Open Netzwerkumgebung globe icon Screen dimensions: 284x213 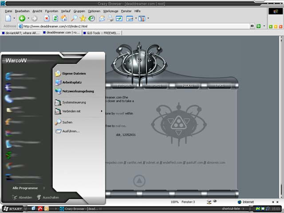click(x=58, y=91)
